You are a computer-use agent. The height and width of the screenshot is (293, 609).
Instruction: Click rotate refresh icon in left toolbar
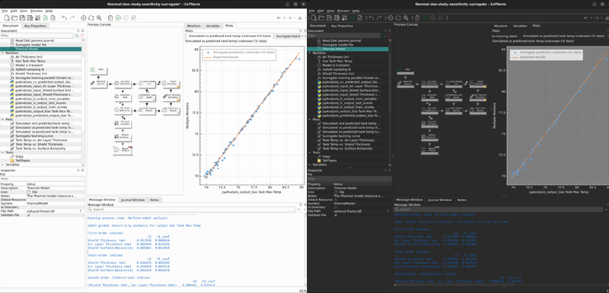[91, 18]
